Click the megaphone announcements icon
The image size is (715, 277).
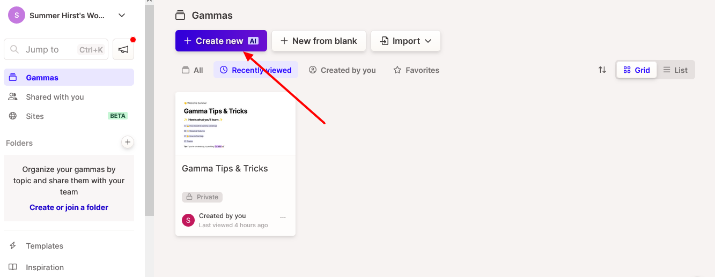tap(123, 49)
